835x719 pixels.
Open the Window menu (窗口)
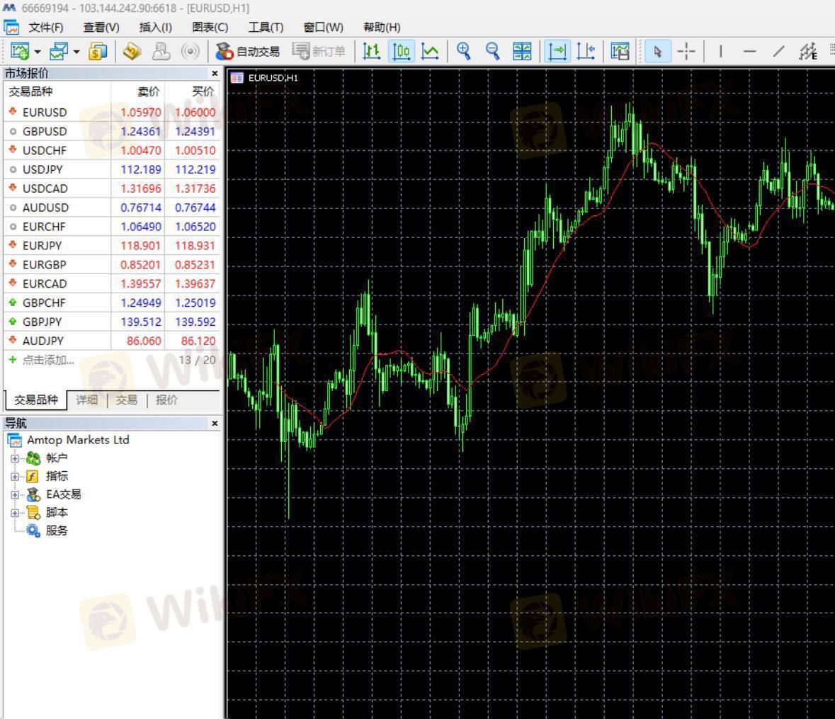pyautogui.click(x=323, y=27)
